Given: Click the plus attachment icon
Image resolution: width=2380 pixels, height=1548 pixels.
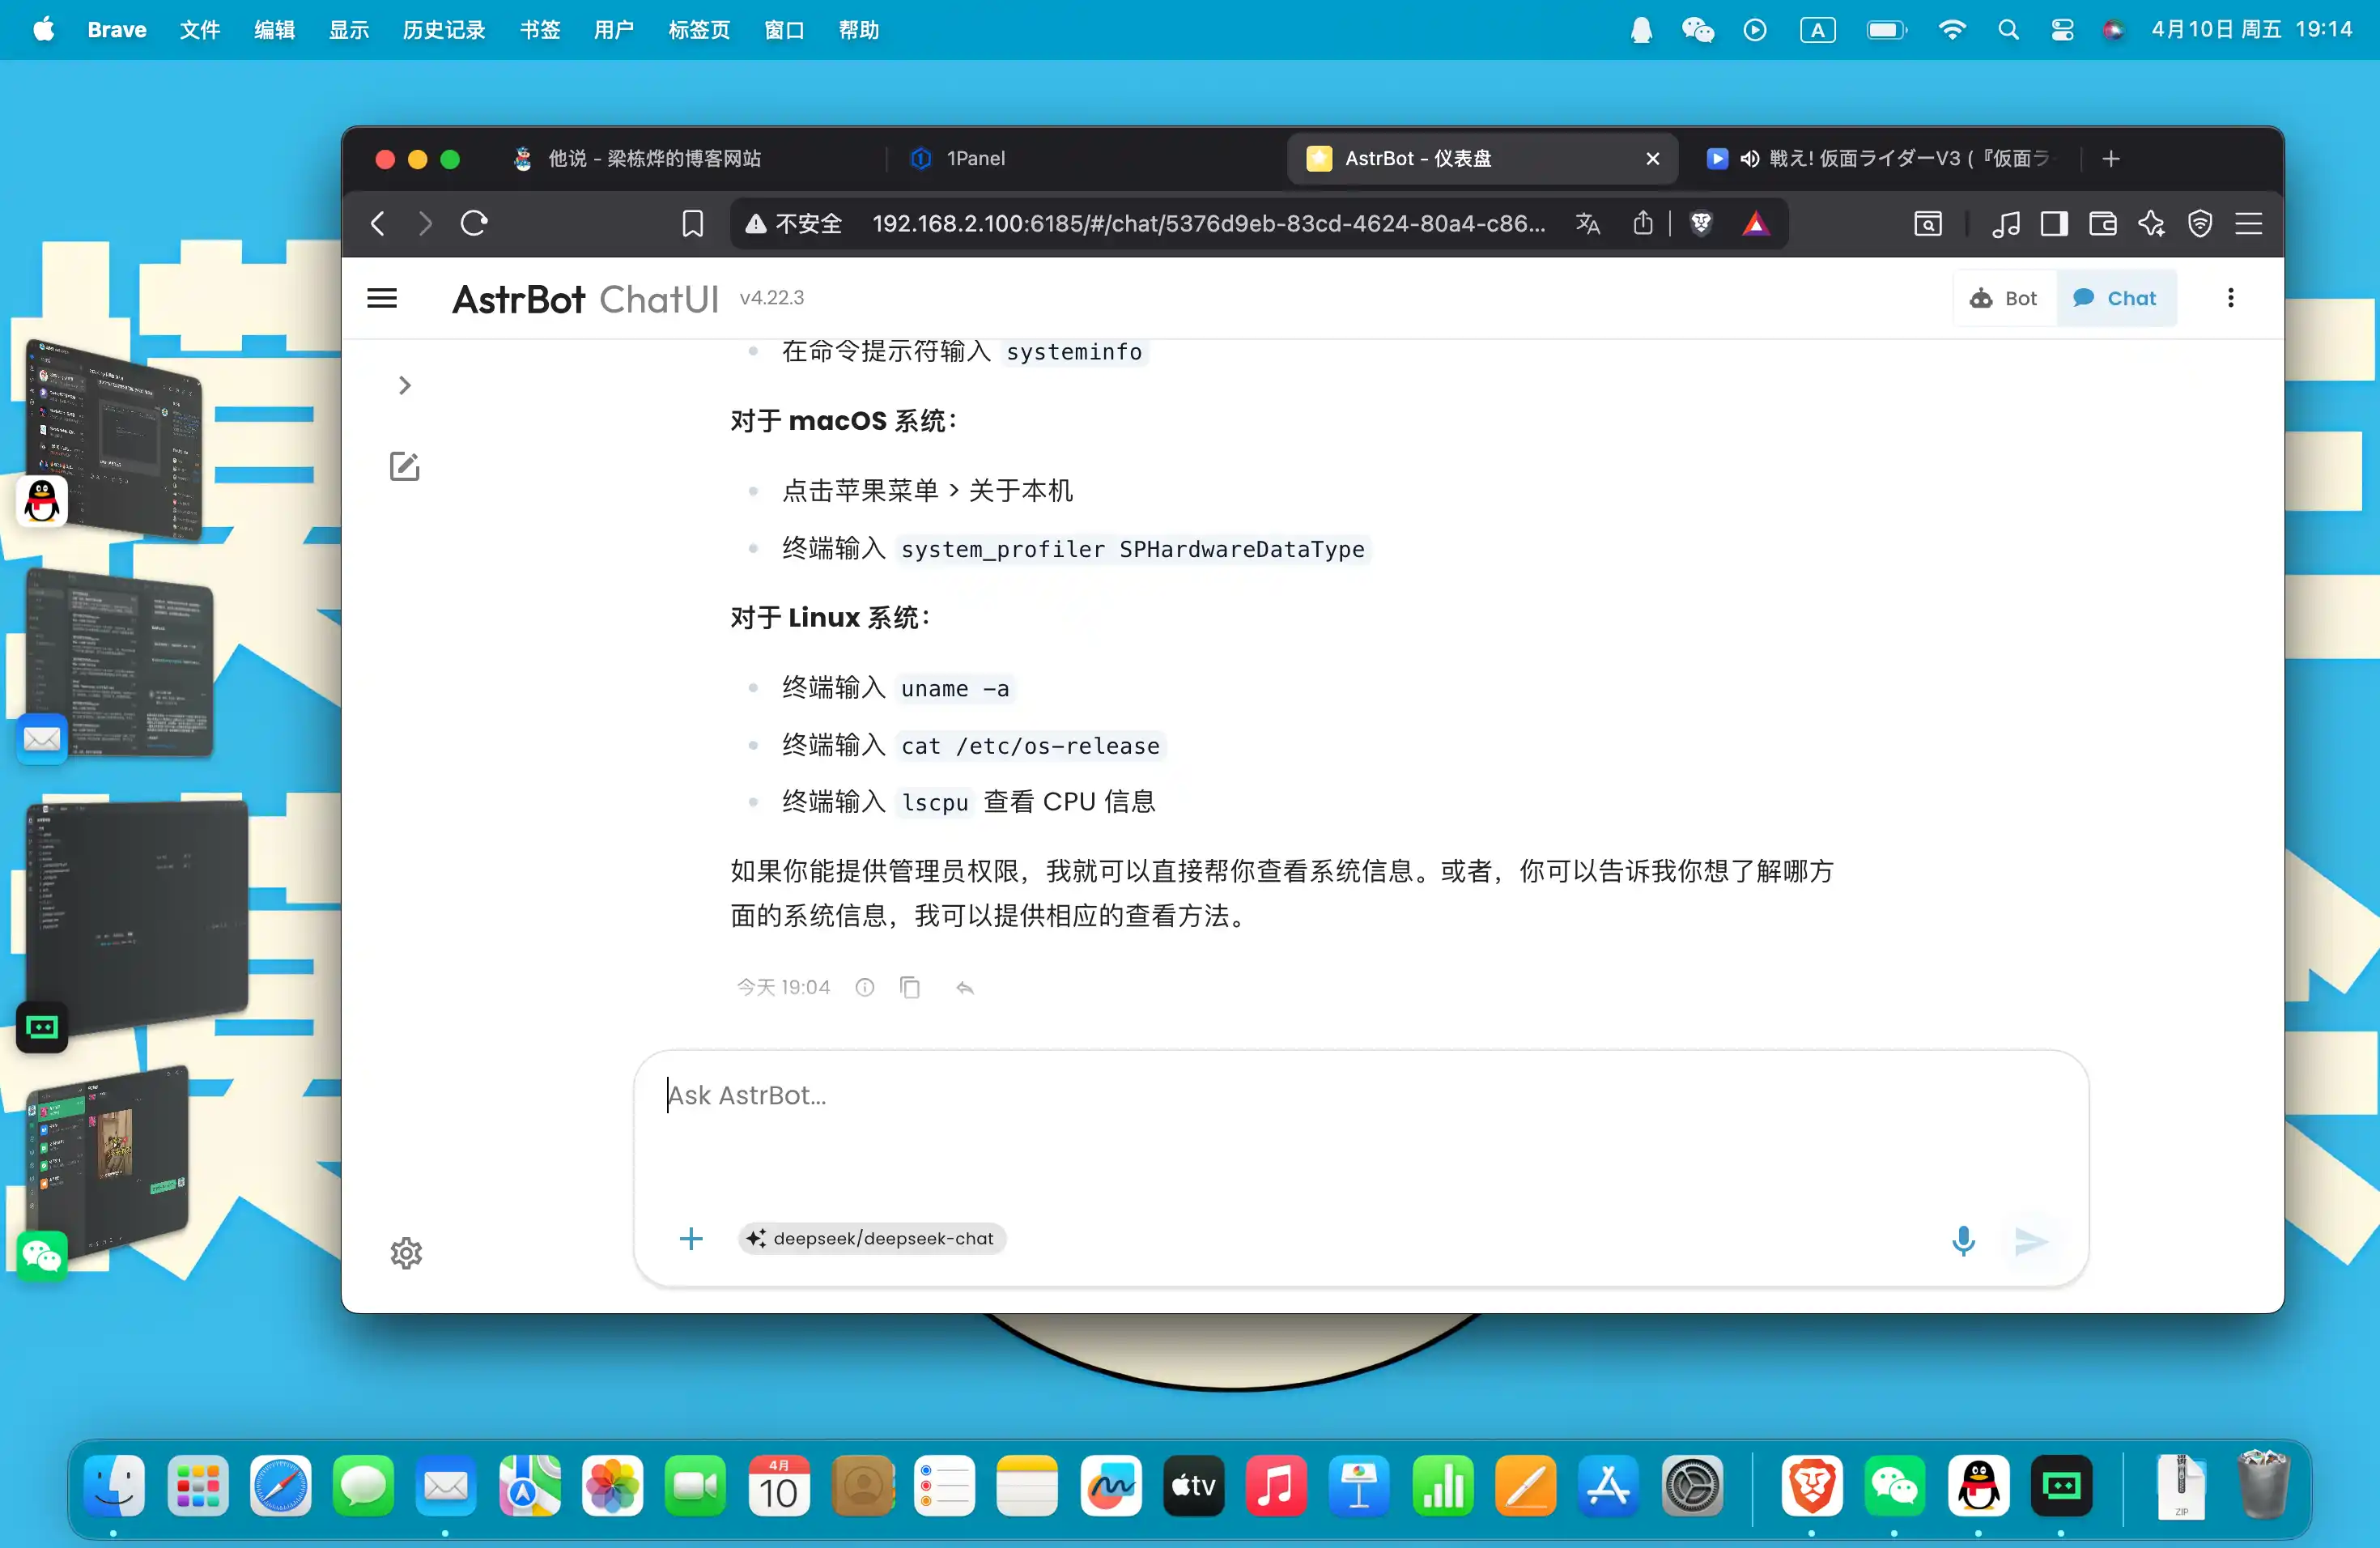Looking at the screenshot, I should click(x=691, y=1239).
